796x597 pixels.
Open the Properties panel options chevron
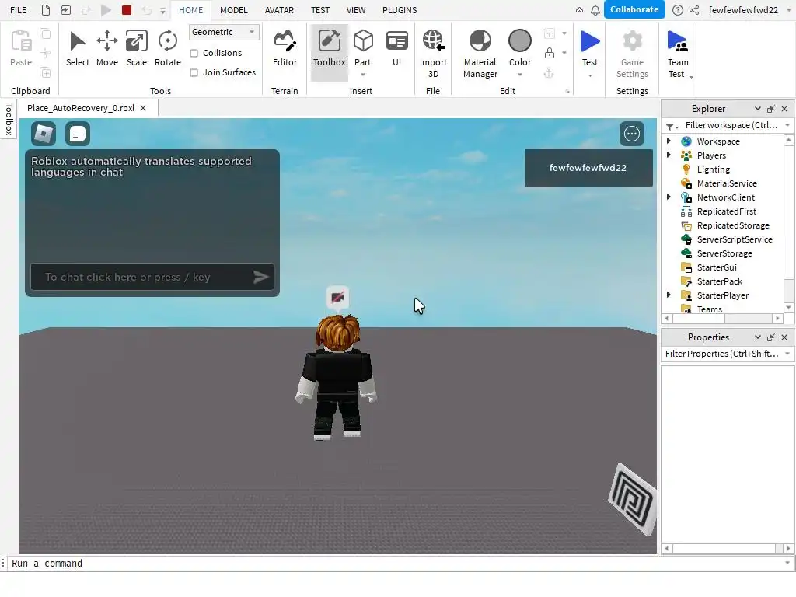[757, 337]
